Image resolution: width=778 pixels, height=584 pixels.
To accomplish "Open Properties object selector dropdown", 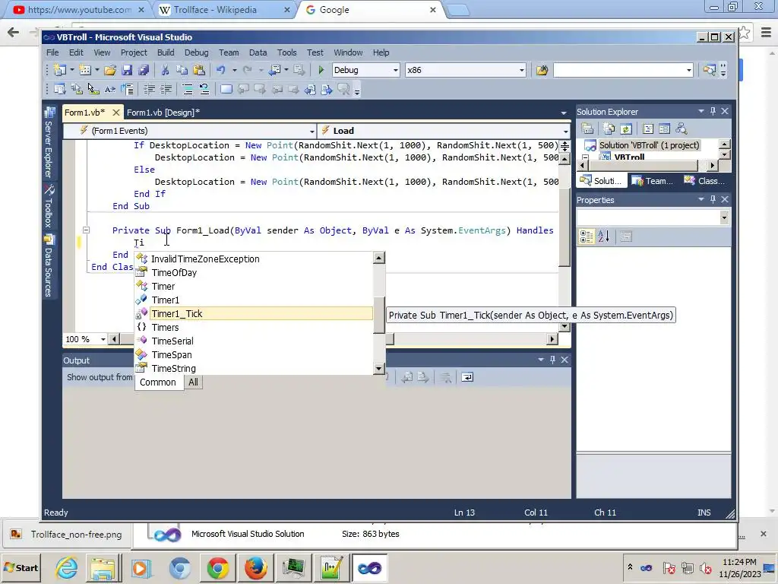I will 724,217.
